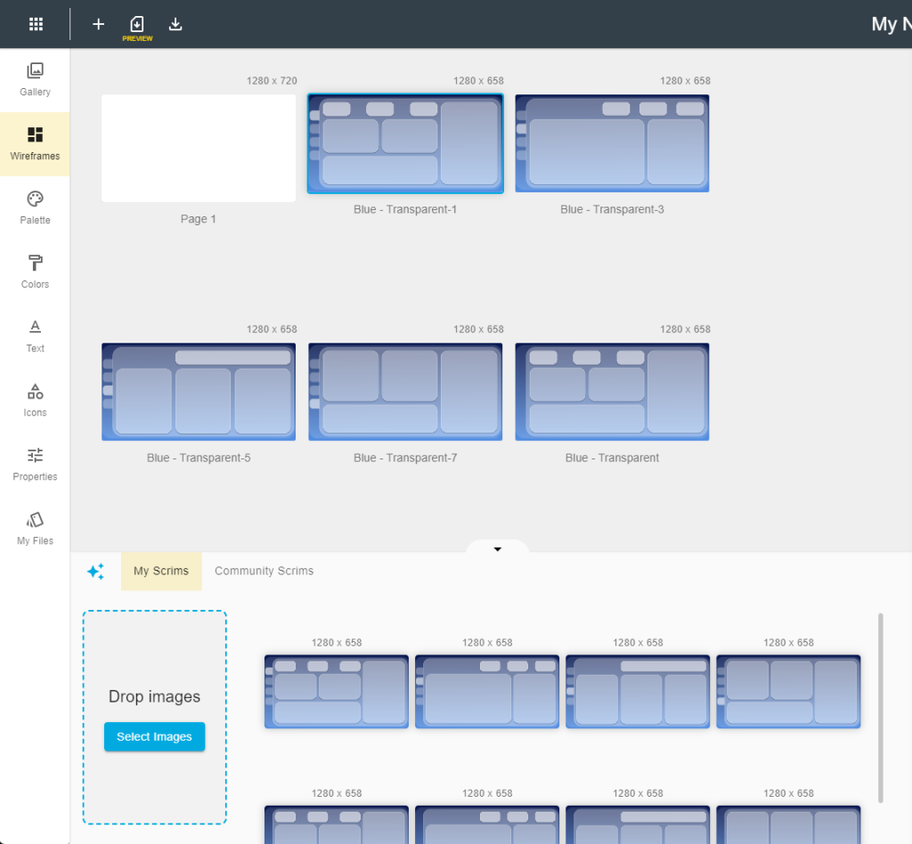Select the blank Page 1 thumbnail
The image size is (912, 844).
coord(199,149)
